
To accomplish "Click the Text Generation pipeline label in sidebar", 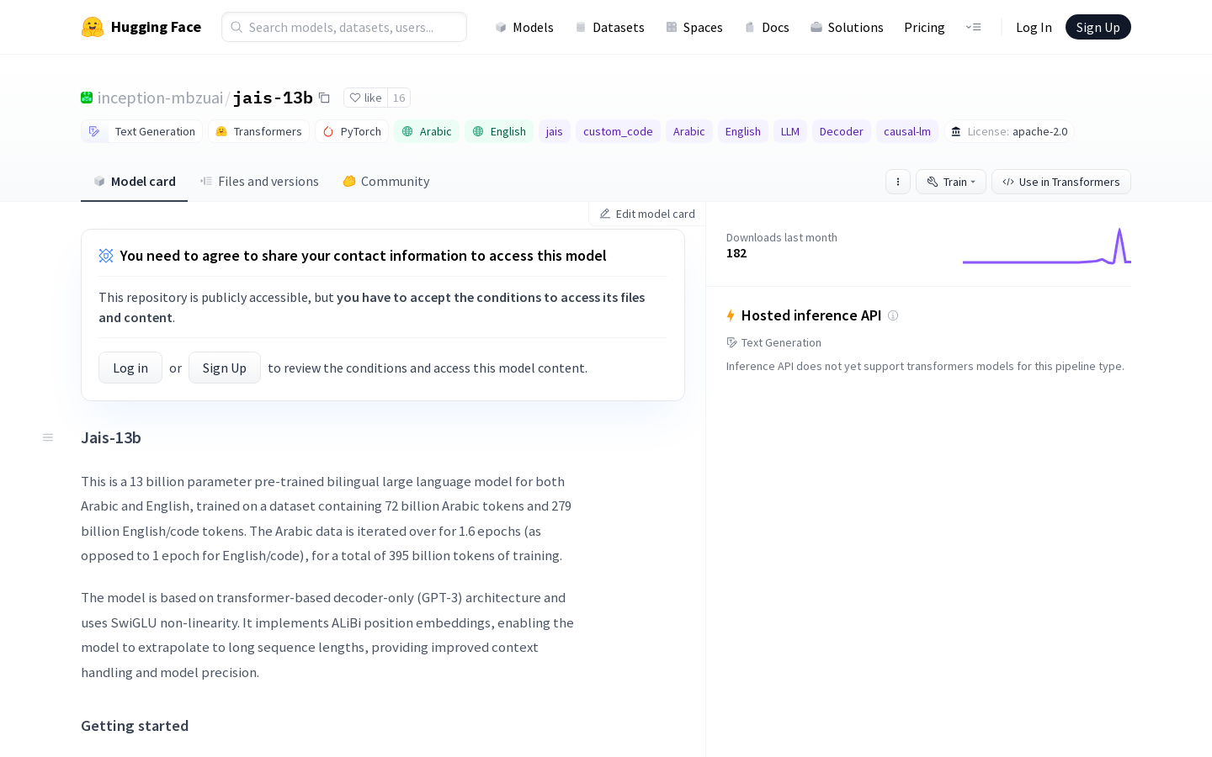I will (x=781, y=342).
